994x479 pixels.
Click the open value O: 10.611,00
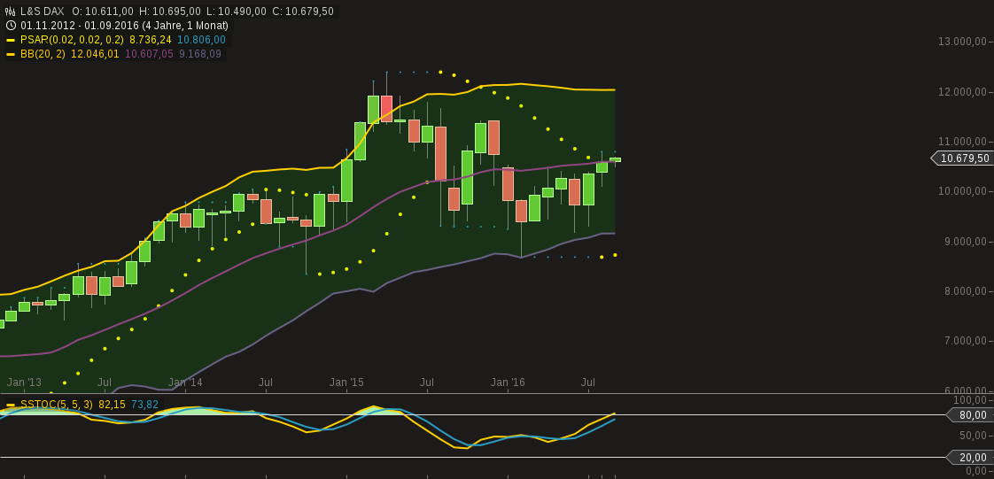103,12
